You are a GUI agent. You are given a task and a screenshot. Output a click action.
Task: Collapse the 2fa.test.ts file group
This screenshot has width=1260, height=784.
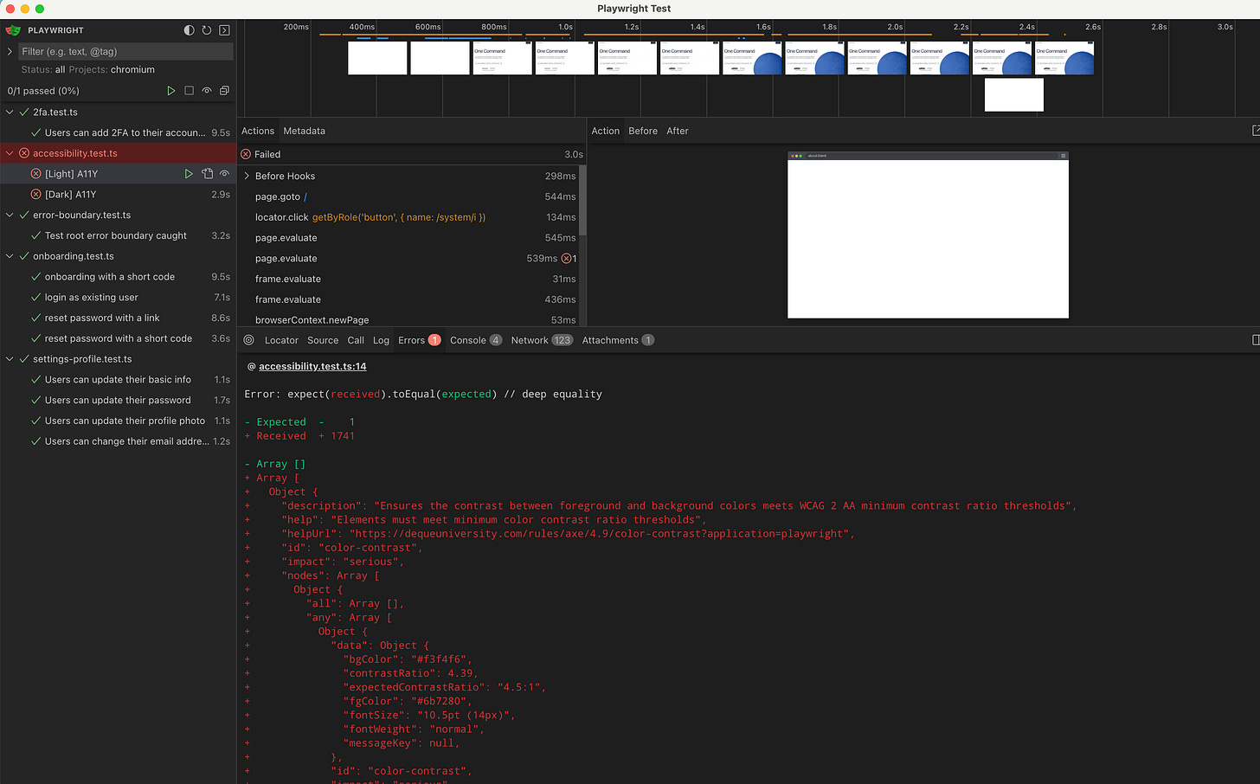tap(10, 112)
